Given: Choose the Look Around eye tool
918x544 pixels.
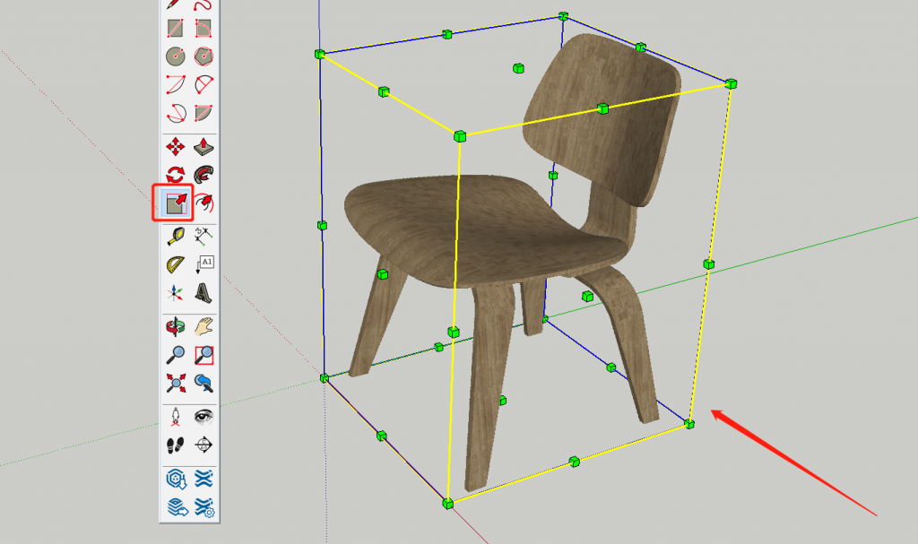Looking at the screenshot, I should click(x=204, y=417).
